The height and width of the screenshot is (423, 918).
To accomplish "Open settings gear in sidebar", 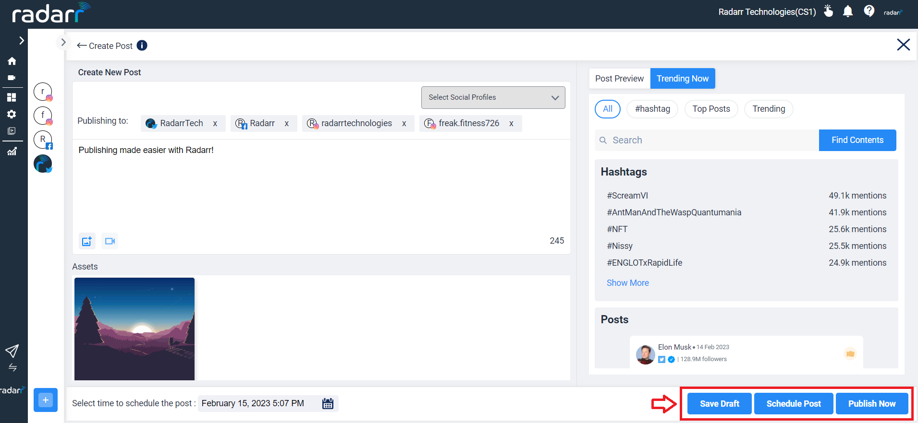I will 12,114.
